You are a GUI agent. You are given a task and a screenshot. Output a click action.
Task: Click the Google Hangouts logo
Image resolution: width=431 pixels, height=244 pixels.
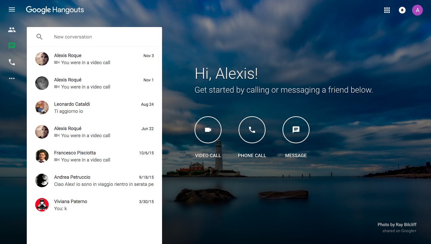point(55,10)
